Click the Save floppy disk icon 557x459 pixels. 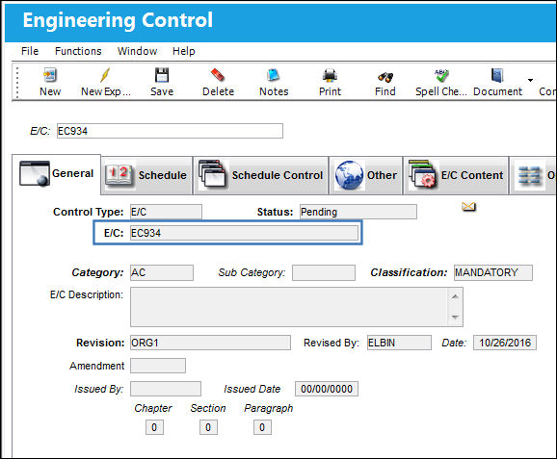click(x=162, y=75)
